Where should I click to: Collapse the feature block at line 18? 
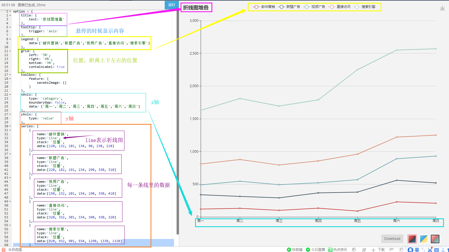pyautogui.click(x=10, y=79)
